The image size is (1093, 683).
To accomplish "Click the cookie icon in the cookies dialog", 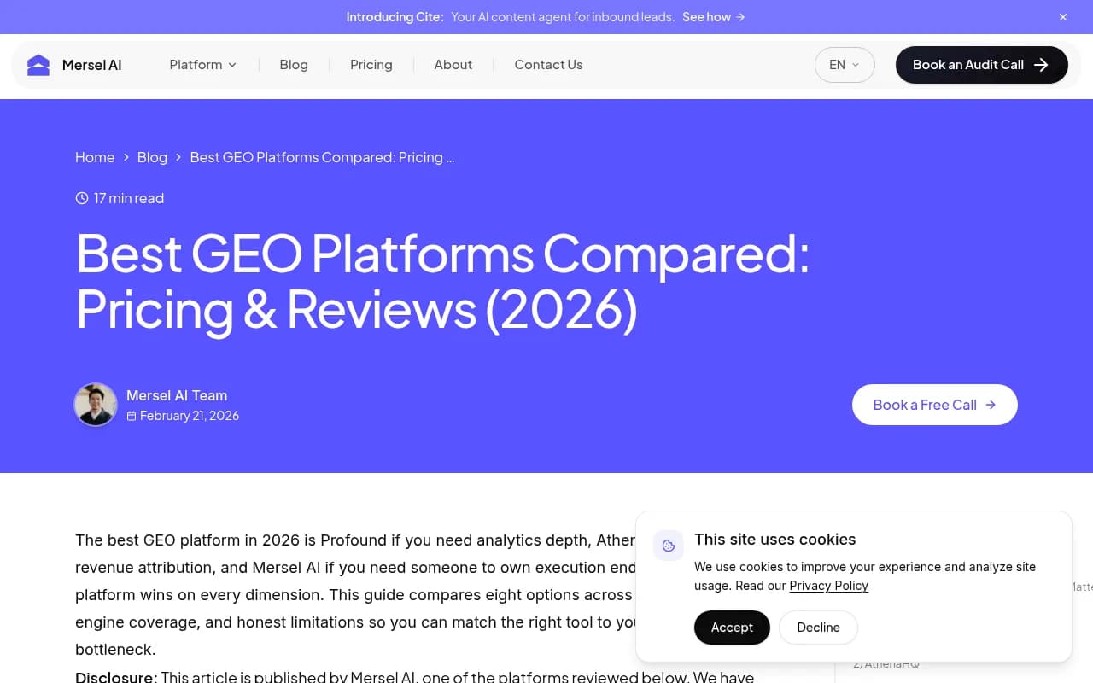I will tap(669, 545).
